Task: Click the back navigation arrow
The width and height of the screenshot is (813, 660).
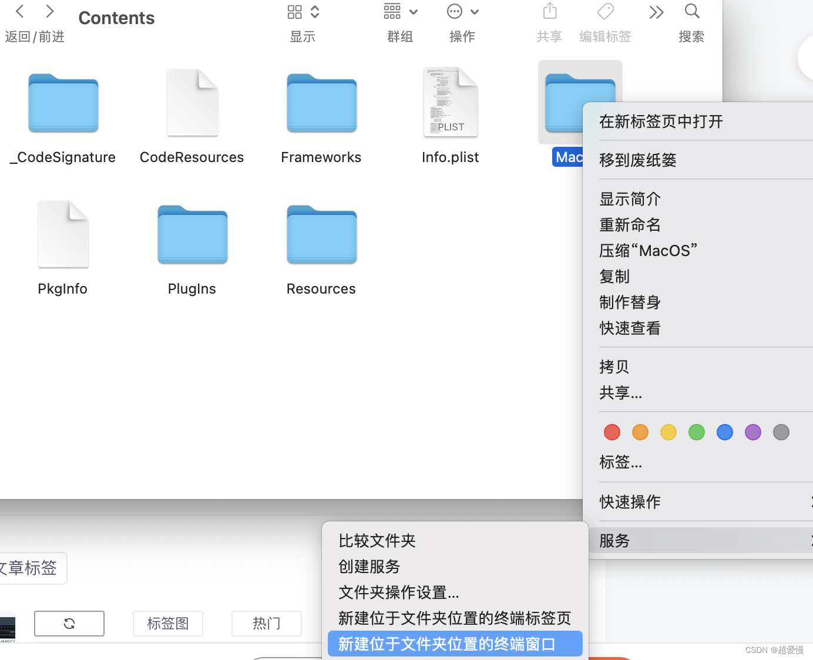Action: coord(19,11)
